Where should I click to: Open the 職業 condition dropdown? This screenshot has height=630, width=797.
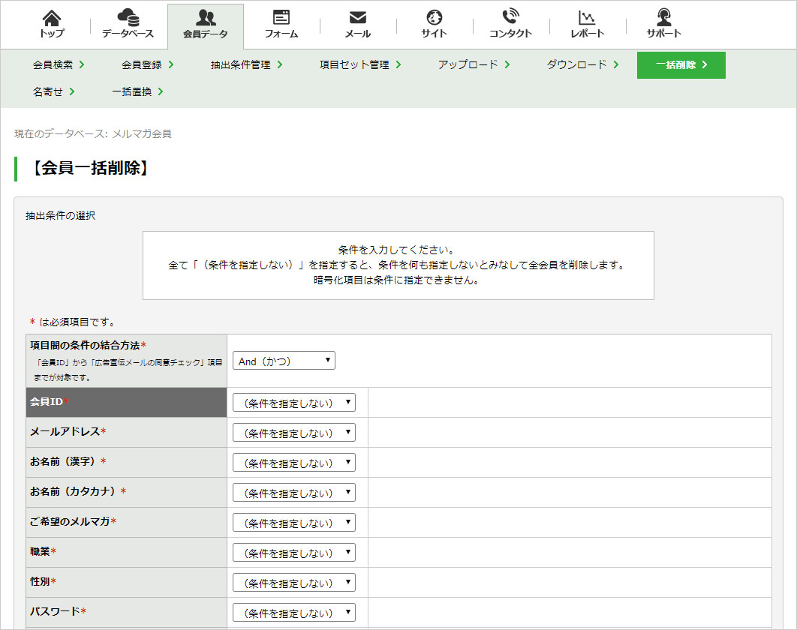(293, 553)
